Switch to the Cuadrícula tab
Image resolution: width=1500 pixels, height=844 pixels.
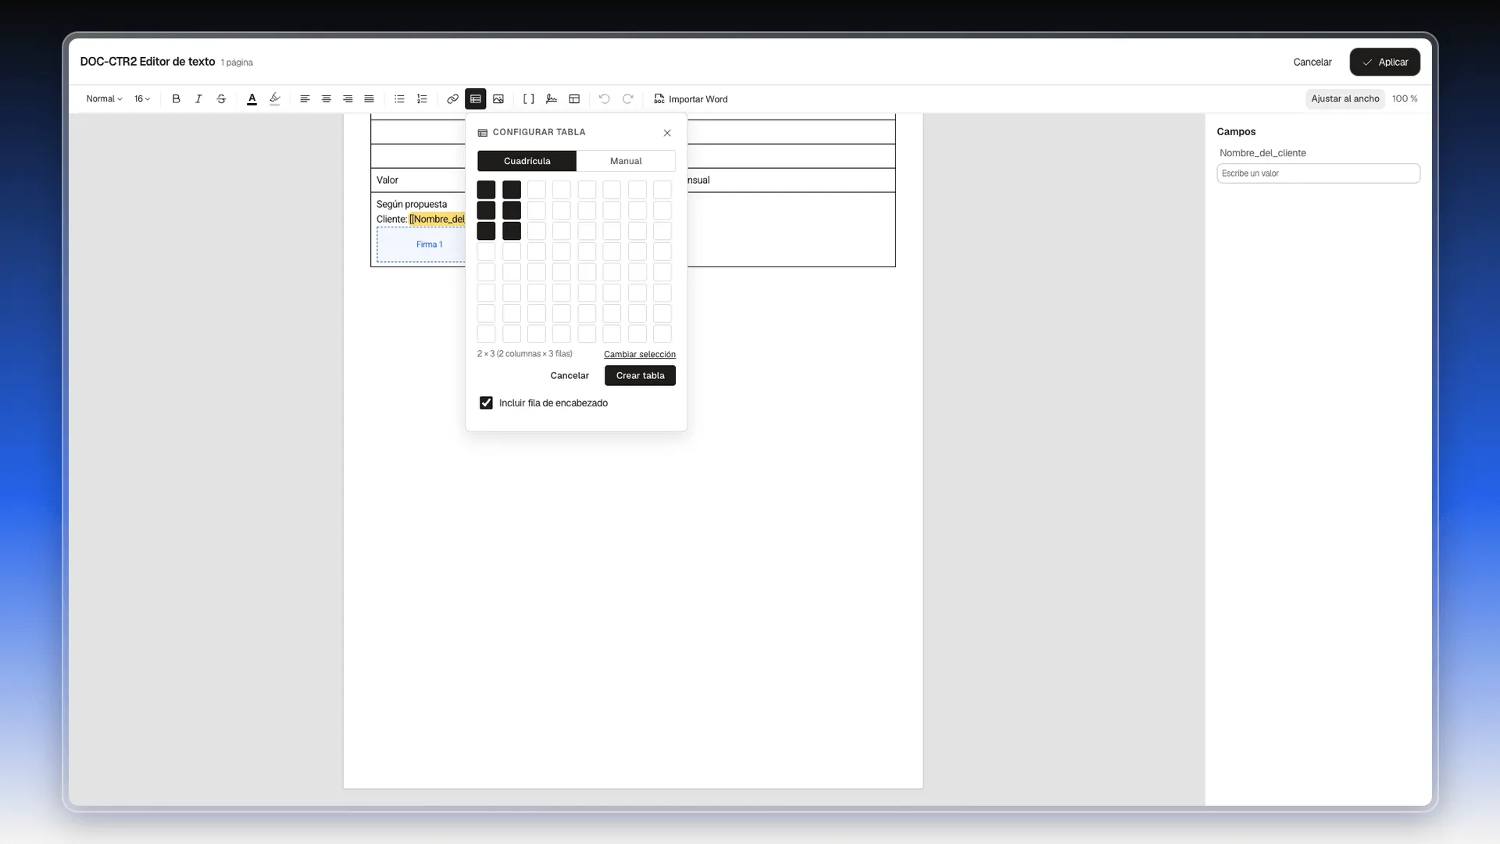coord(527,161)
